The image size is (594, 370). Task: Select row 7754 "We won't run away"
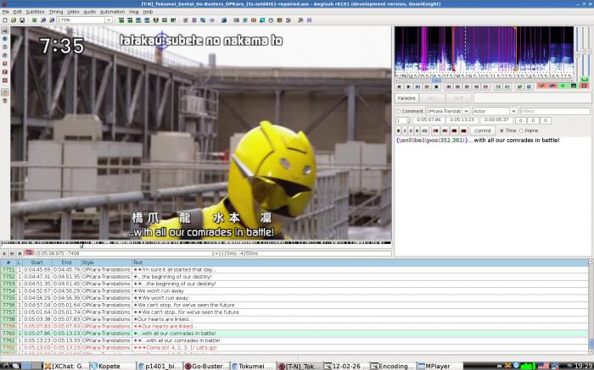click(x=294, y=290)
